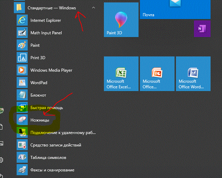The image size is (222, 178).
Task: Collapse the Стандартные — Windows chevron
Action: (x=94, y=8)
